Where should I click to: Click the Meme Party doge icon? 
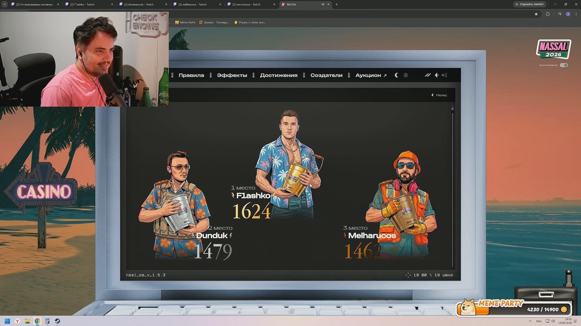tap(468, 307)
